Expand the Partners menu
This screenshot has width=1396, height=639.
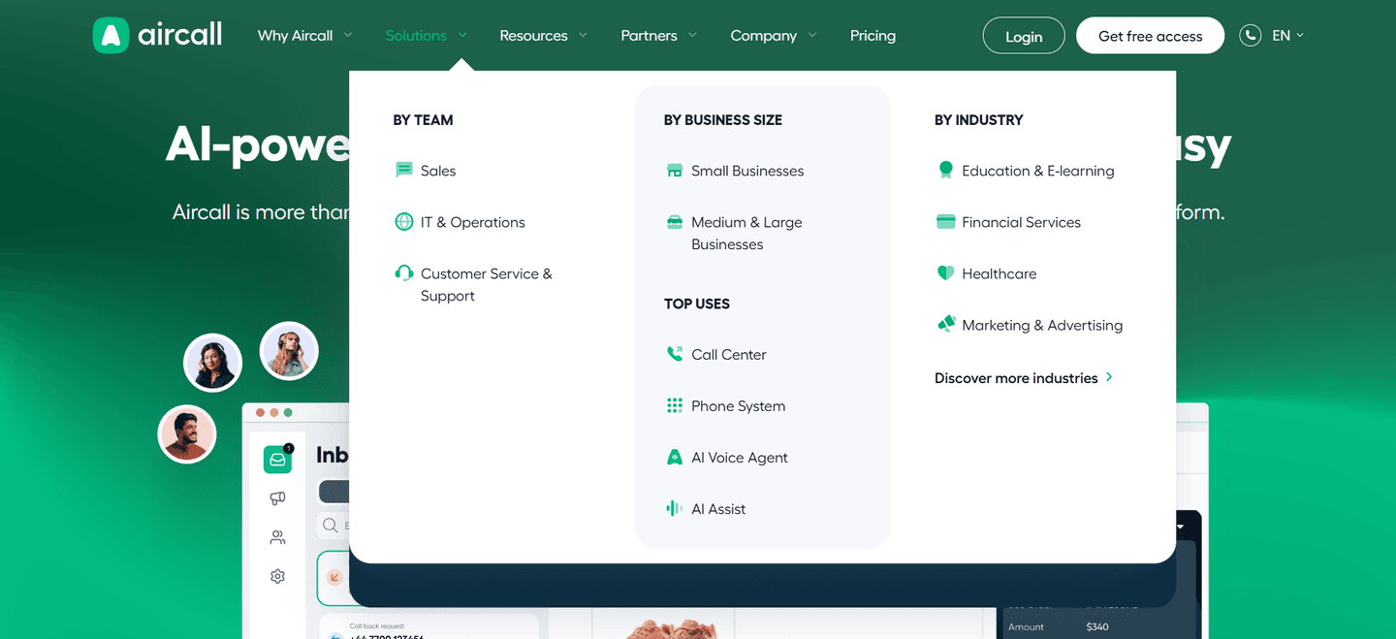[x=659, y=36]
